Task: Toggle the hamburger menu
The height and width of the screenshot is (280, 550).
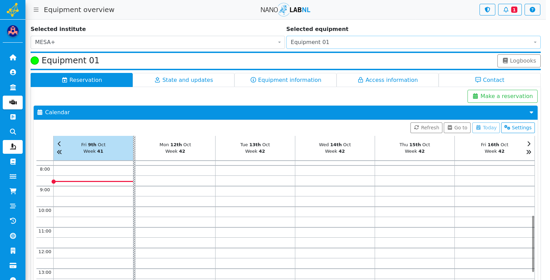Action: pyautogui.click(x=36, y=10)
